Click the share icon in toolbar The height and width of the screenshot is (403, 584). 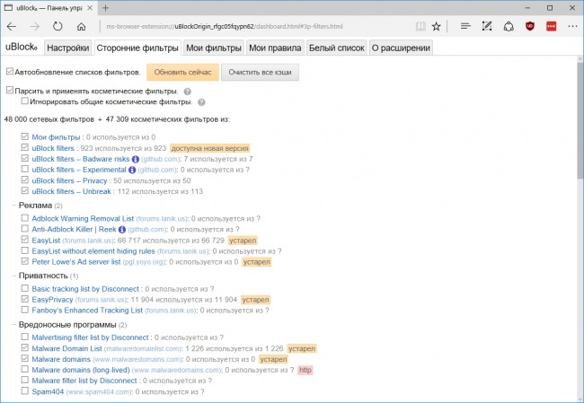tap(509, 26)
